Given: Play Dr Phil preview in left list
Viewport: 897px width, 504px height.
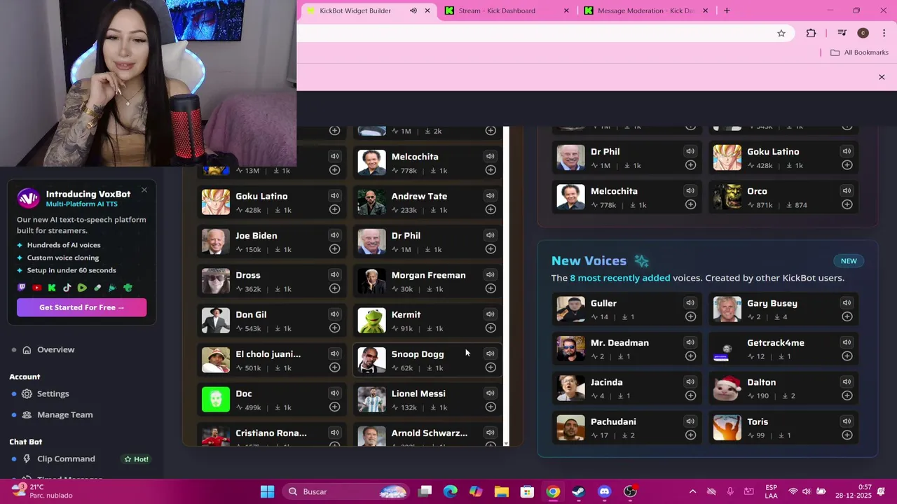Looking at the screenshot, I should click(x=491, y=236).
